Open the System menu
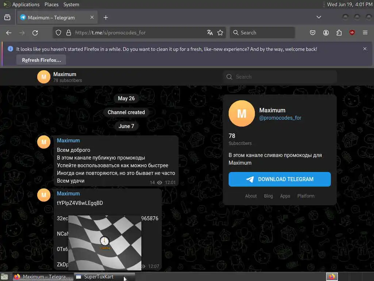Viewport: 374px width, 281px height. pyautogui.click(x=71, y=4)
